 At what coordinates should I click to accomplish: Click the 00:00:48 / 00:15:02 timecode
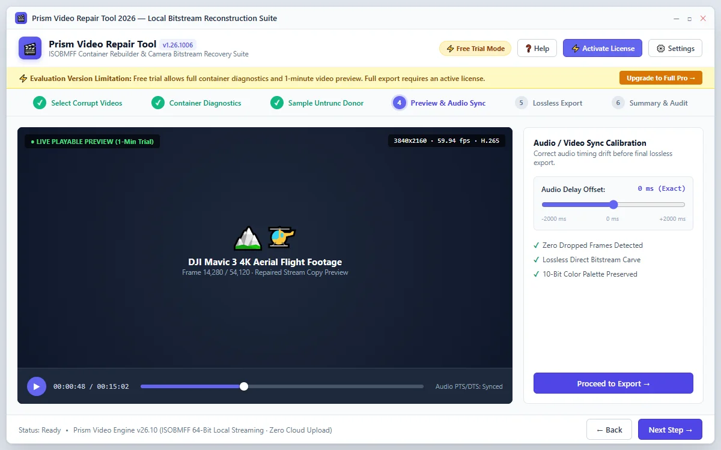(91, 387)
